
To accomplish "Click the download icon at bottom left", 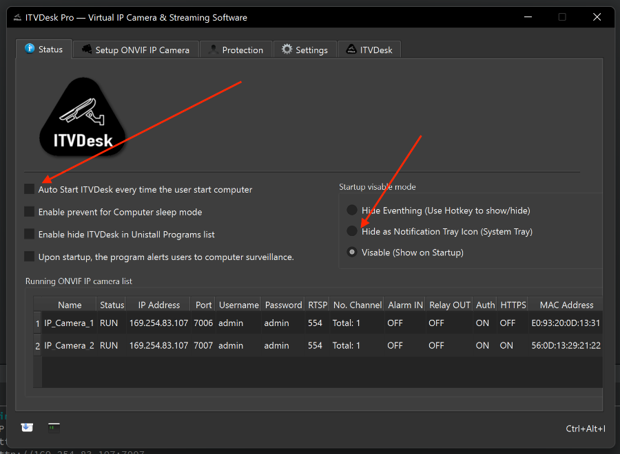I will coord(26,427).
